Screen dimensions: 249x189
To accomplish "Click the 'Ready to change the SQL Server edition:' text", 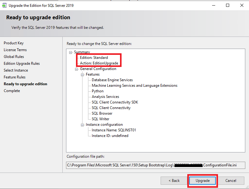I will click(99, 44).
